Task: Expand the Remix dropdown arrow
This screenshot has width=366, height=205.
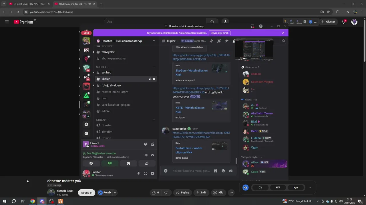Action: tap(115, 193)
